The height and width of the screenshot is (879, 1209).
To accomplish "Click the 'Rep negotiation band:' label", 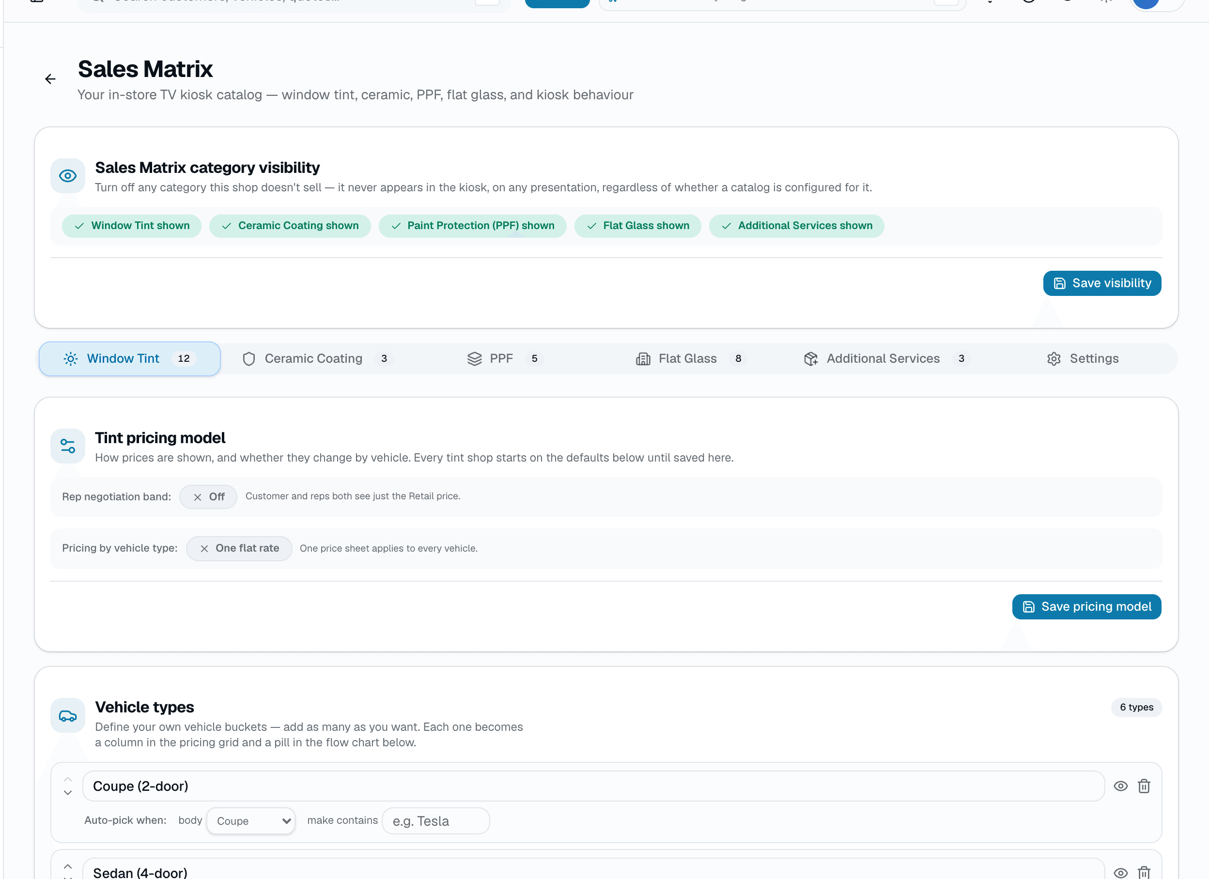I will tap(116, 497).
